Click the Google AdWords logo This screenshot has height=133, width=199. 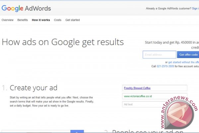(x=26, y=8)
